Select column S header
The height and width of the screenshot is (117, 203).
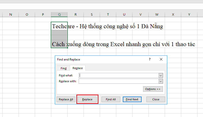(x=92, y=15)
